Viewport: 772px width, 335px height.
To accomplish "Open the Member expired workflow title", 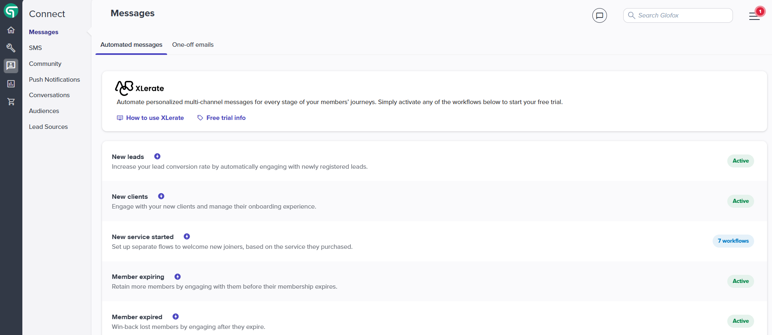I will (137, 317).
